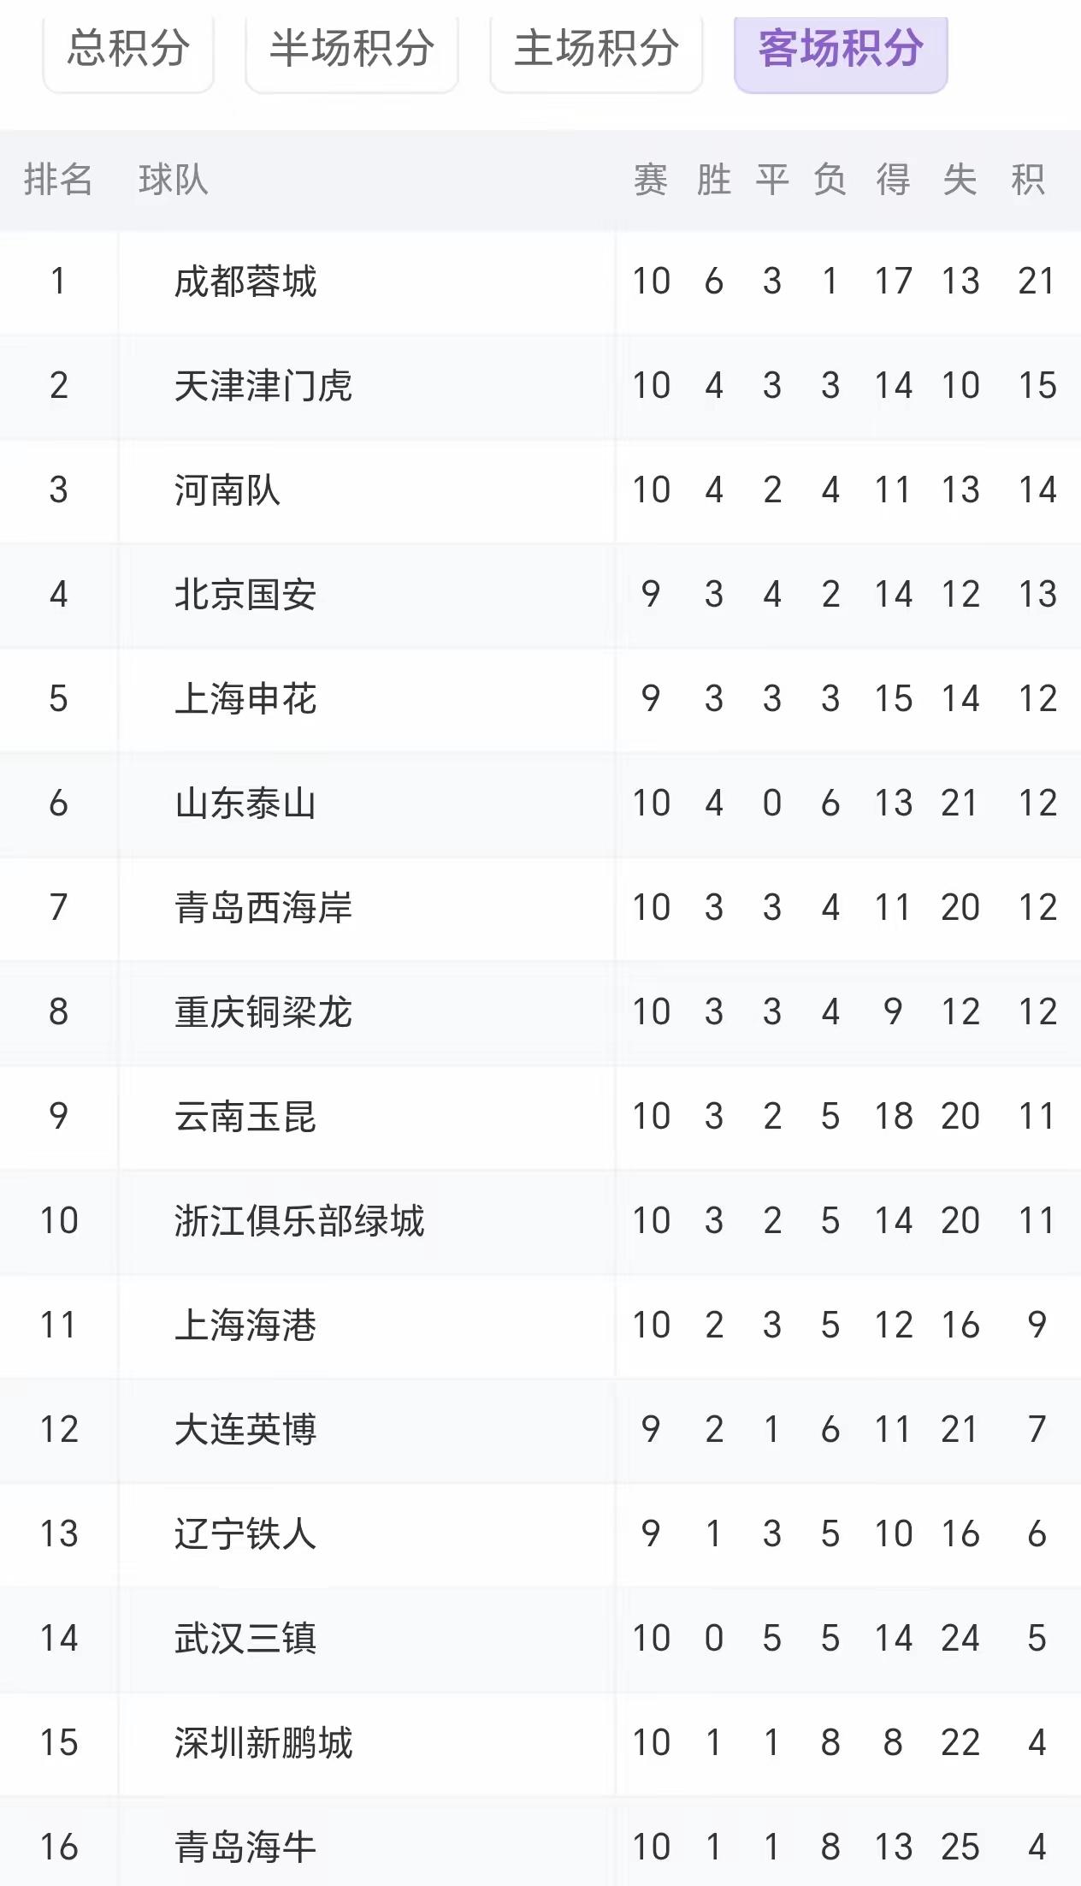
Task: Click 重庆铜梁龙 team name
Action: pos(263,1012)
